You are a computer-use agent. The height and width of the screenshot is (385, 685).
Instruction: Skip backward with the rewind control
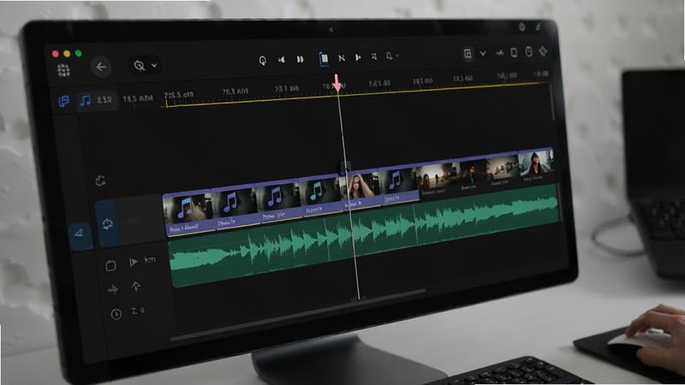coord(282,59)
